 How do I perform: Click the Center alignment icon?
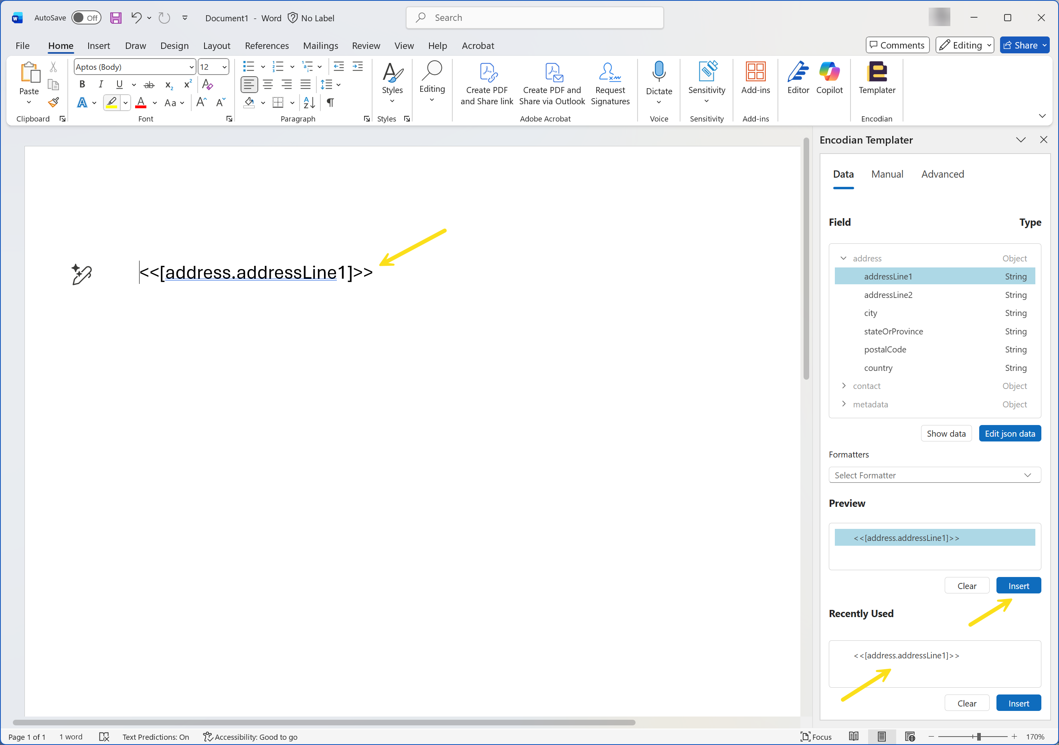(267, 85)
